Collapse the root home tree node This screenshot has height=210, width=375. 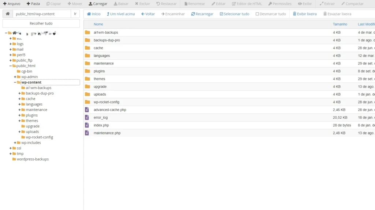(6, 33)
